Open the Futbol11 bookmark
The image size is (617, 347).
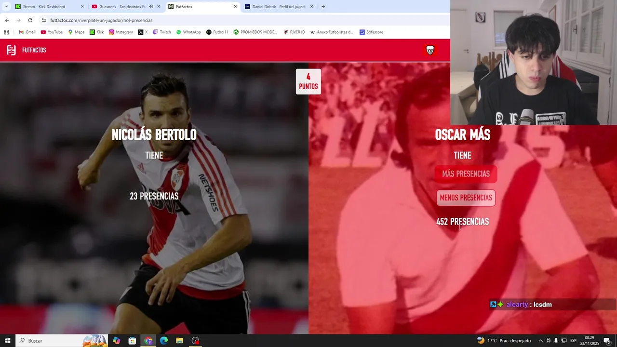217,32
